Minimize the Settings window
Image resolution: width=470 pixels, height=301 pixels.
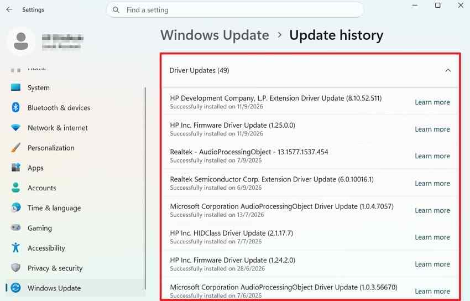pyautogui.click(x=415, y=6)
